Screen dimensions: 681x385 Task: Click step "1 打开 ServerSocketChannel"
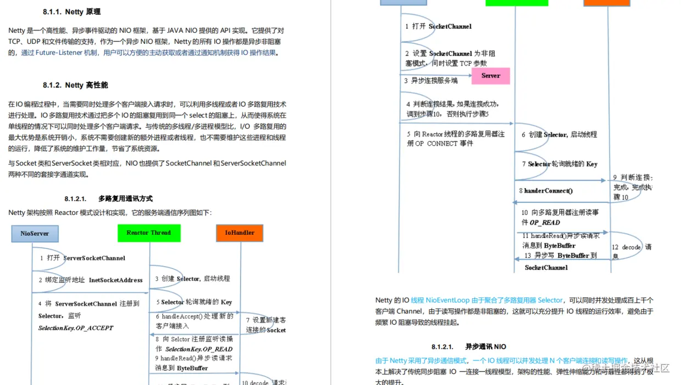82,258
